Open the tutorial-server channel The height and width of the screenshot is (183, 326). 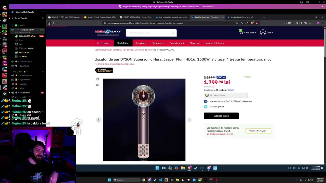click(26, 75)
